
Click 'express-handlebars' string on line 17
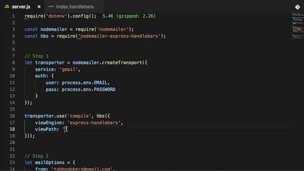[94, 123]
